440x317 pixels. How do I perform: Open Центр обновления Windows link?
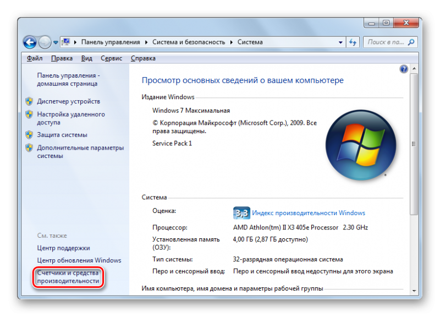point(79,260)
